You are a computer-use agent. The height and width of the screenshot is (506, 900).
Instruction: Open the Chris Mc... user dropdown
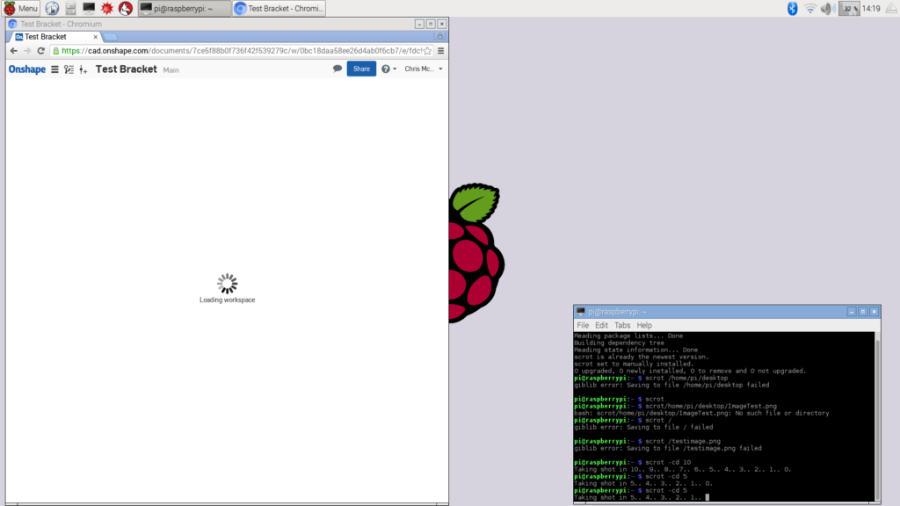pos(424,69)
